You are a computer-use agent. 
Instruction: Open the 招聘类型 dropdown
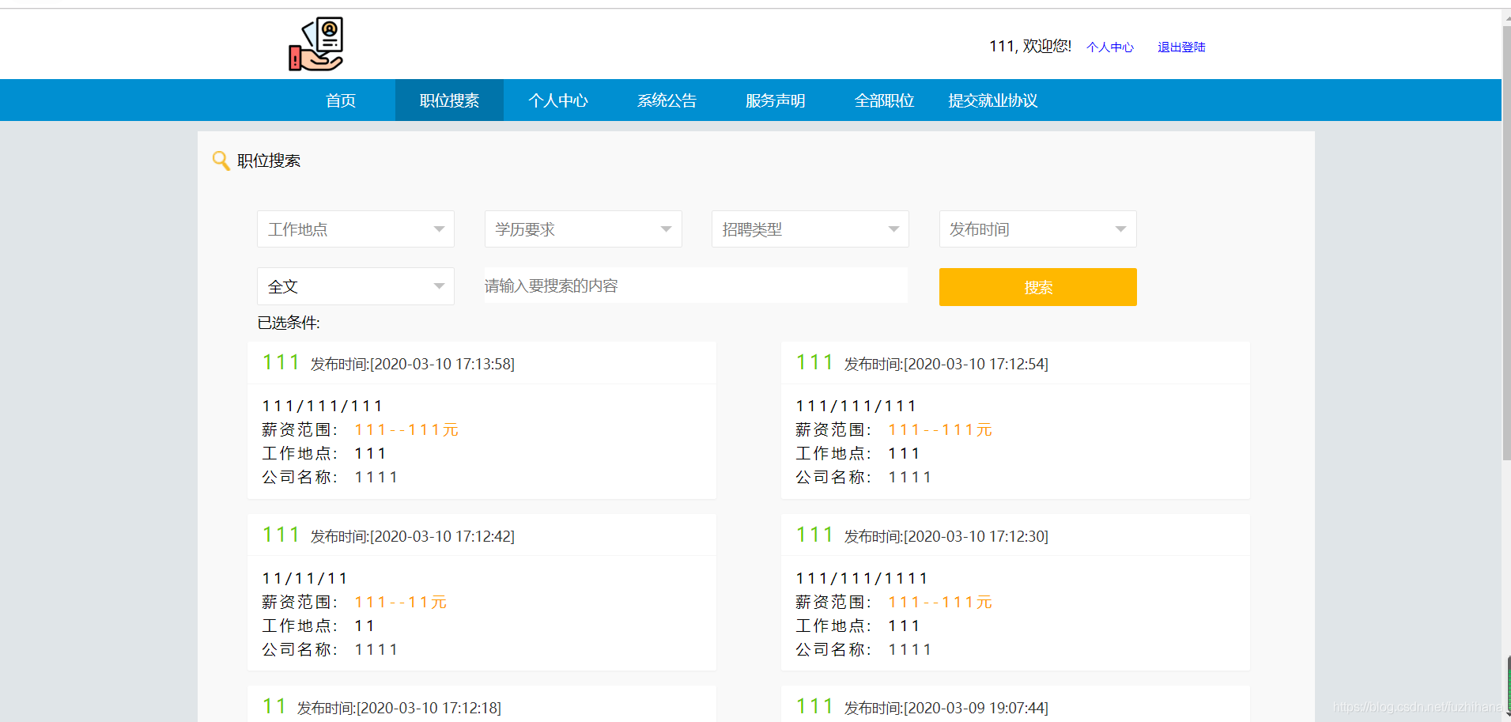click(810, 229)
